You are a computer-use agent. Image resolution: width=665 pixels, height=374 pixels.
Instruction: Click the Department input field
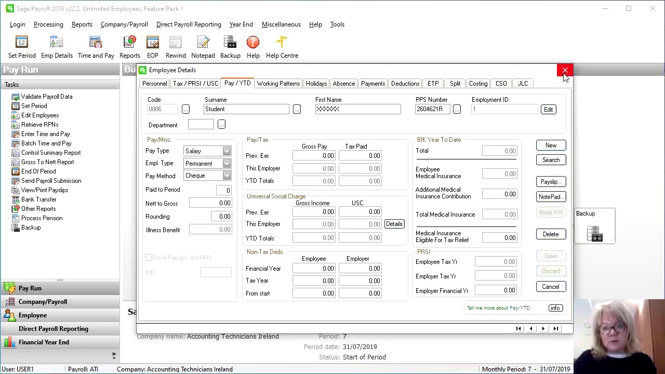[x=201, y=125]
